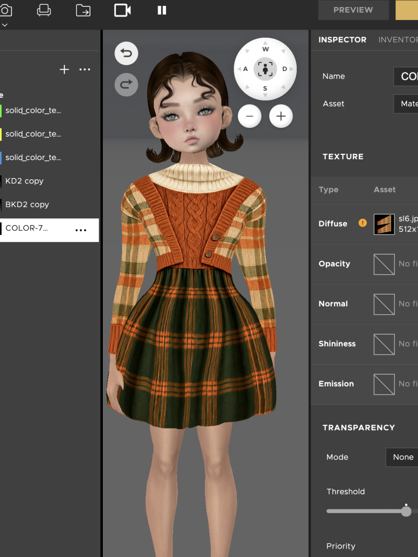
Task: Zoom in with the plus button
Action: [x=281, y=116]
